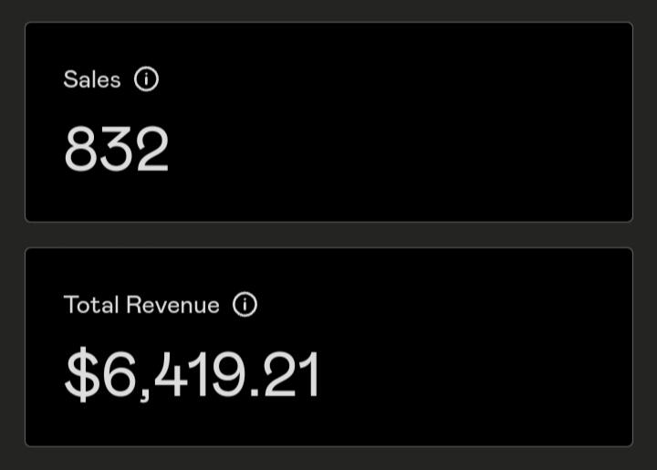Click the Total Revenue heading text

tap(141, 305)
